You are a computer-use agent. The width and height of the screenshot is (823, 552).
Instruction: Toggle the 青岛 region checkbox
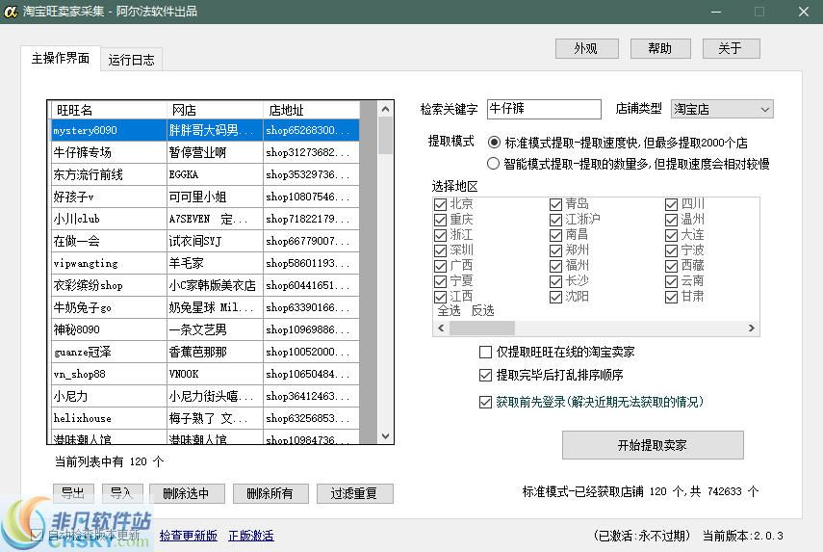point(555,204)
